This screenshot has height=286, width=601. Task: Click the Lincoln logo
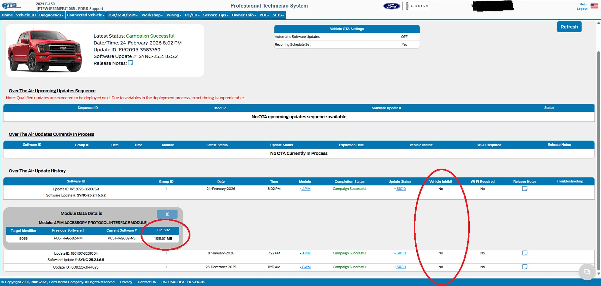pos(417,6)
